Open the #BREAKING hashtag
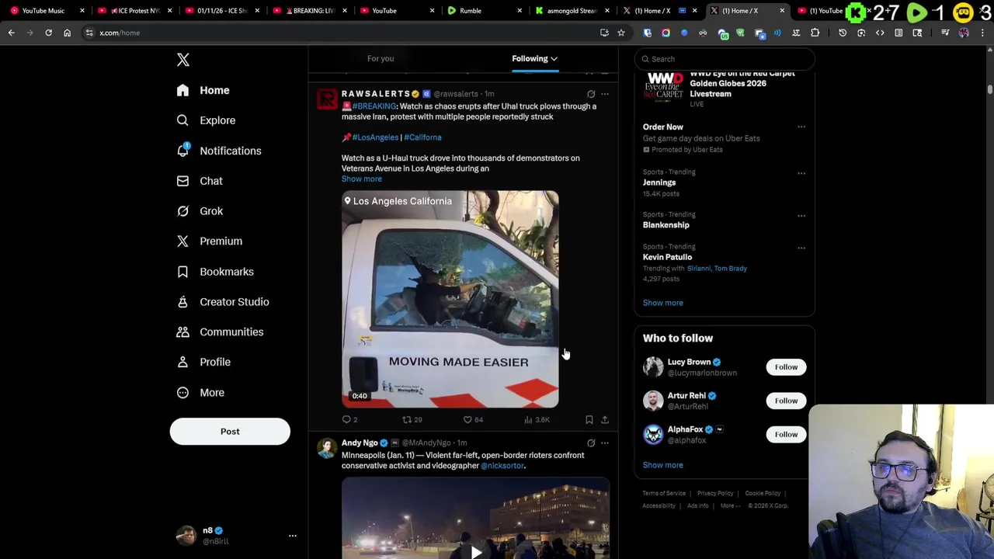 [x=374, y=106]
